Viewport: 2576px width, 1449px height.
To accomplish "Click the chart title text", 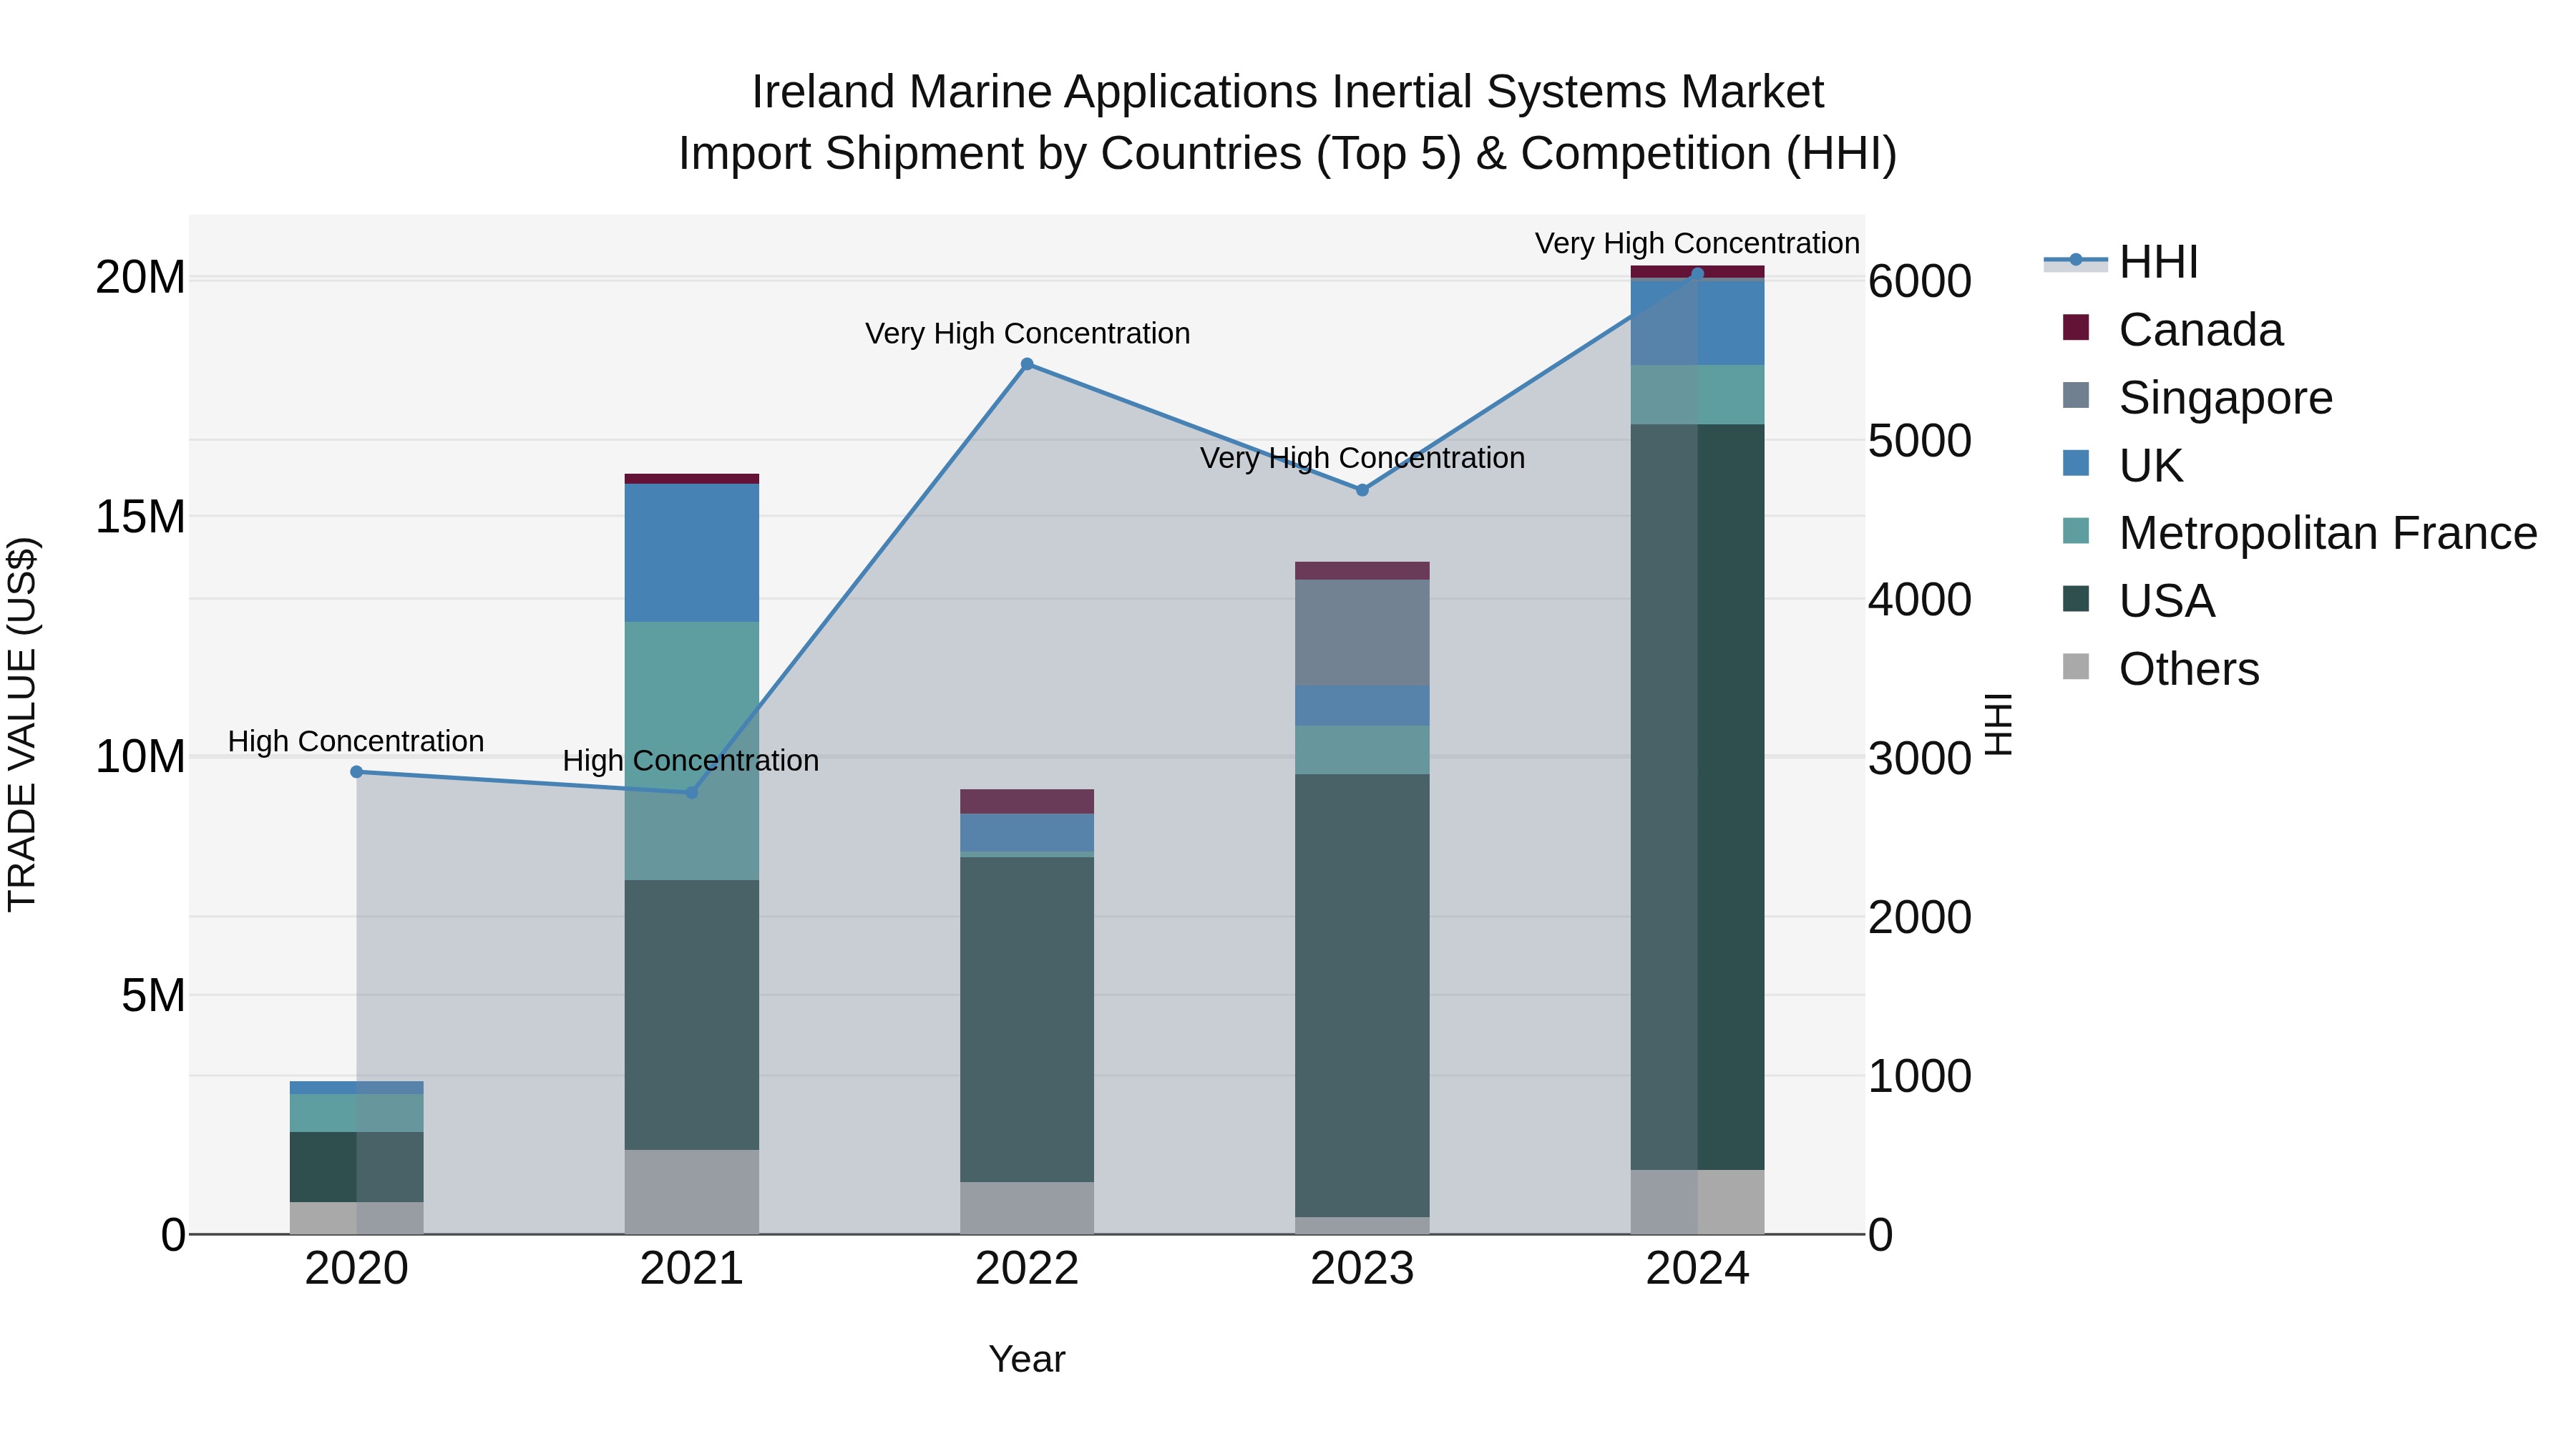I will tap(1288, 123).
